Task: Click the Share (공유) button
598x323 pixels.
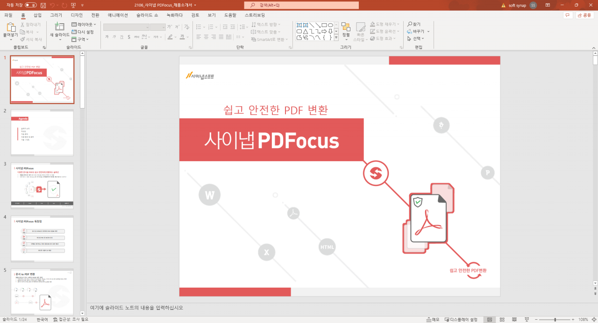Action: pyautogui.click(x=585, y=14)
